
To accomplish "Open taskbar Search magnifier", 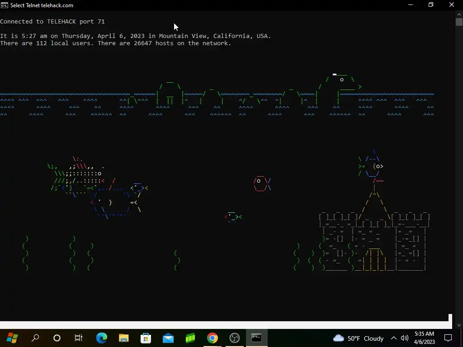I will (x=35, y=338).
